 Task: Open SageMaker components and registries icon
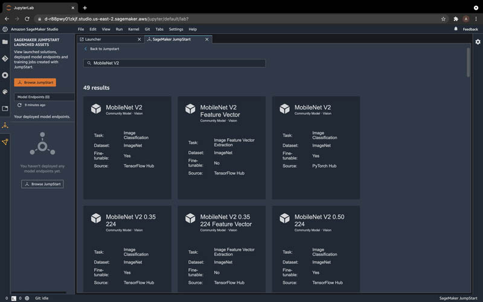click(x=5, y=142)
